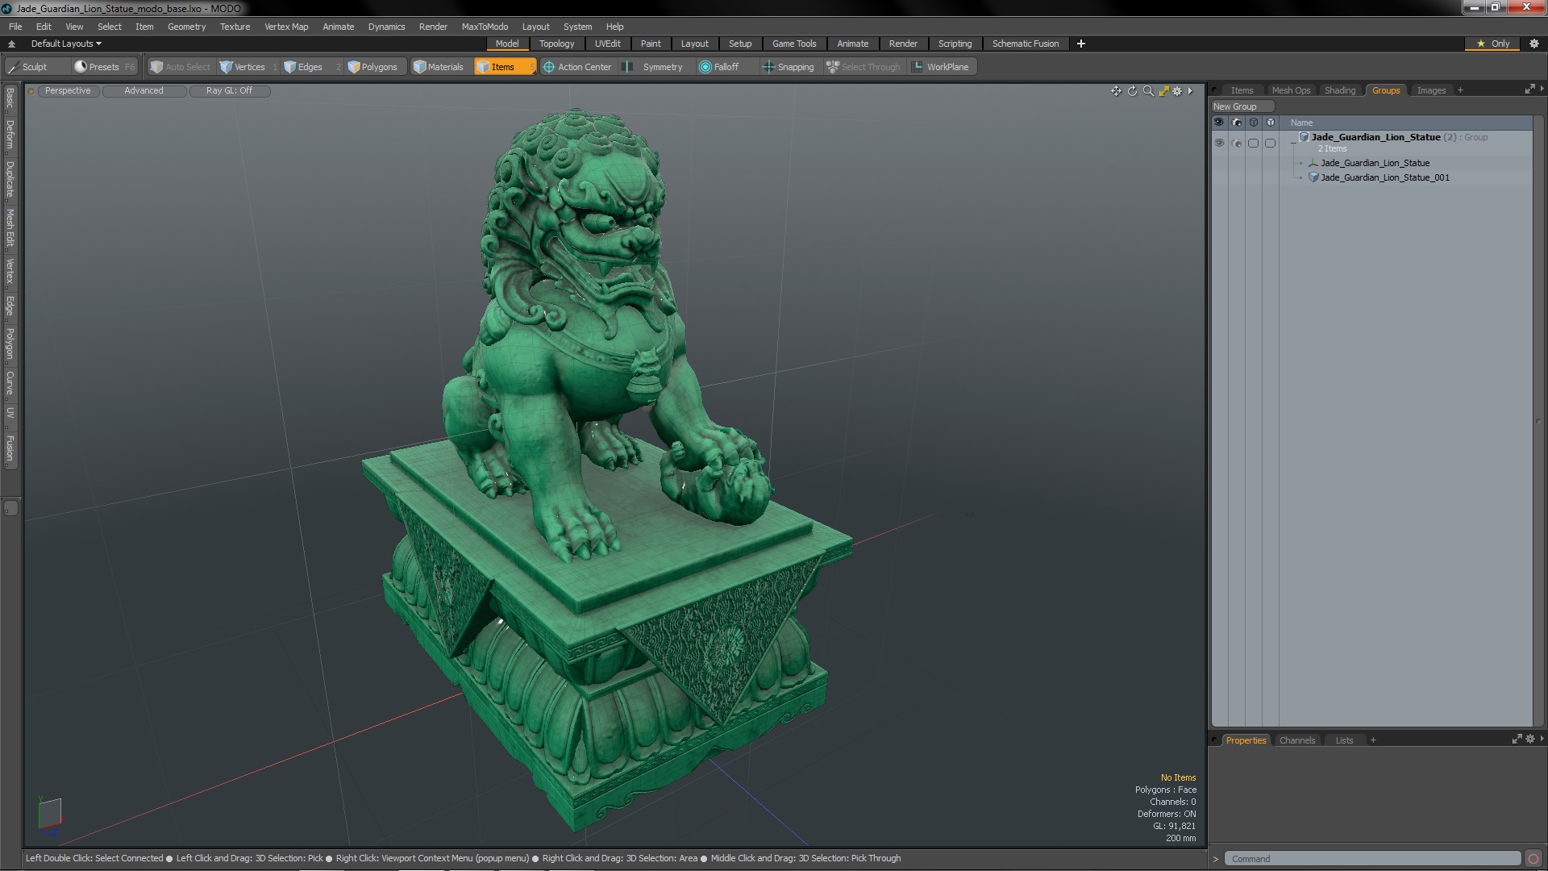Add a tab beside Lists
The image size is (1548, 871).
[x=1373, y=740]
